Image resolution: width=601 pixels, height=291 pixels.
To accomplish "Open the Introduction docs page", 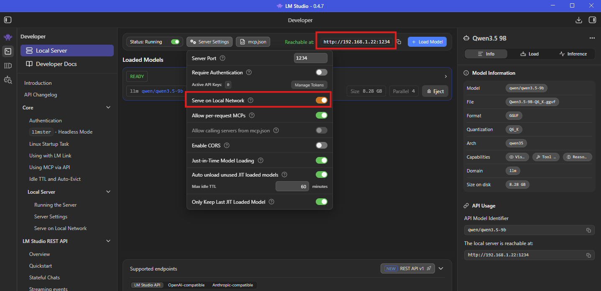I will point(38,83).
